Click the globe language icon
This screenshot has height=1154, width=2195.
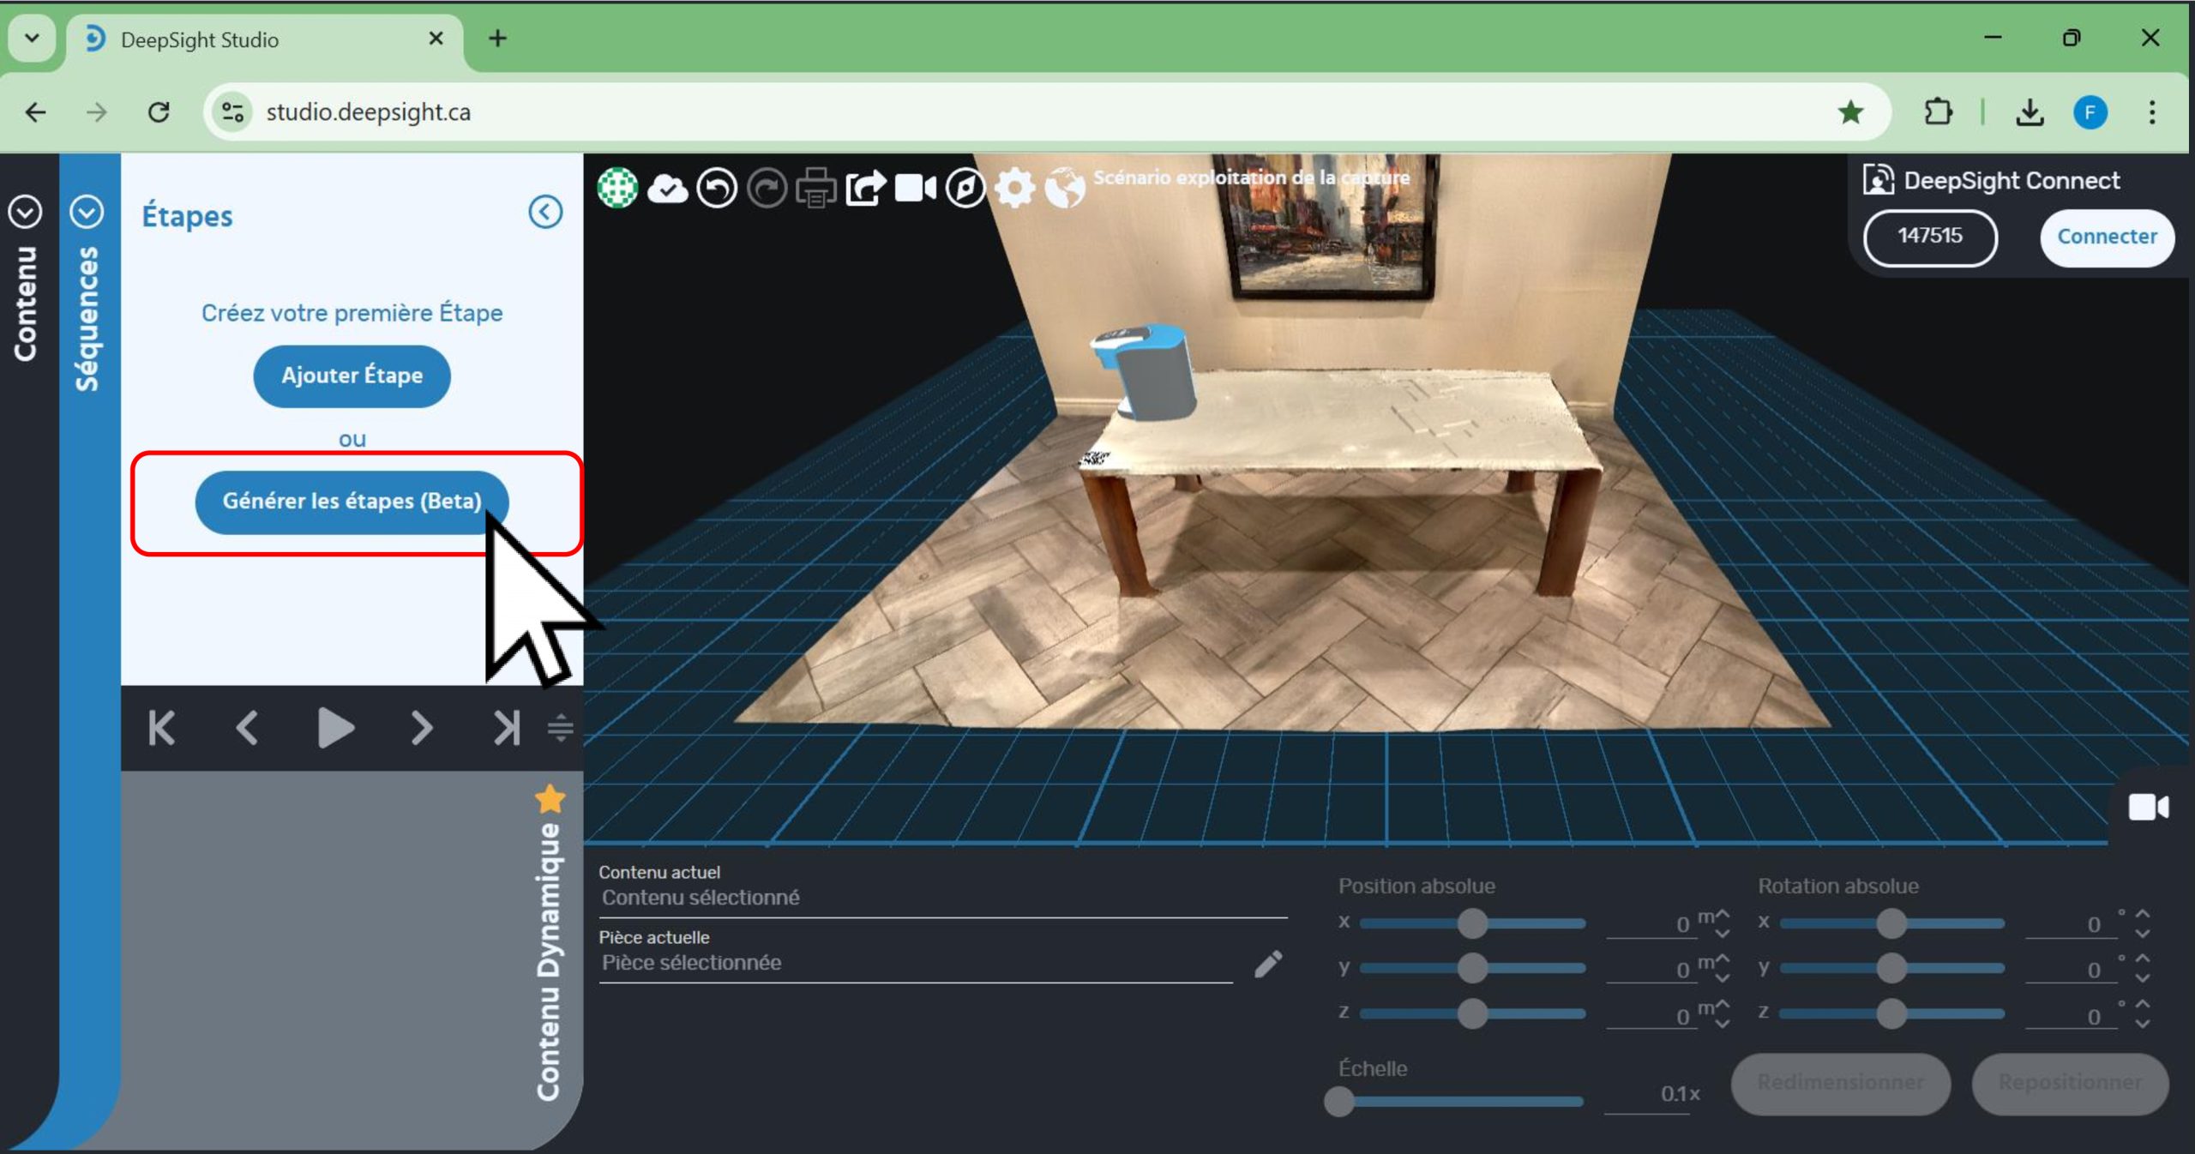1065,188
